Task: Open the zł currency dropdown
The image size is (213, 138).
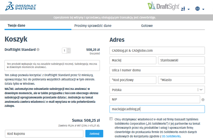Action: (185, 9)
